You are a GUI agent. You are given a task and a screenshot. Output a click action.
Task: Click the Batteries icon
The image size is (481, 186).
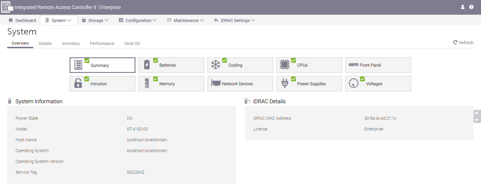pyautogui.click(x=147, y=65)
